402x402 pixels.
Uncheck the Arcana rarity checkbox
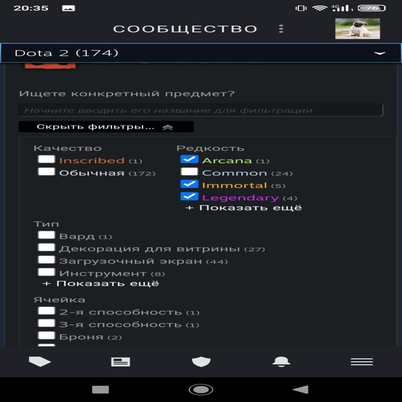(189, 160)
